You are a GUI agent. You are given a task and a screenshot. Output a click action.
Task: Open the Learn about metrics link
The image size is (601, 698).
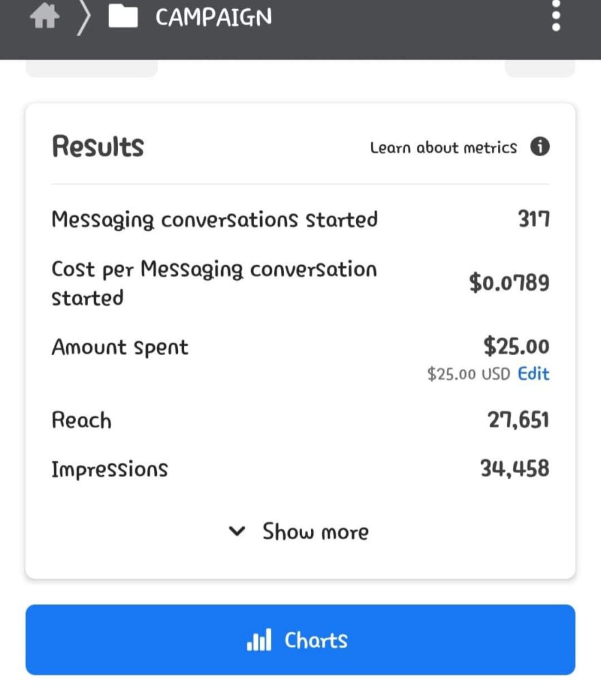(x=443, y=147)
